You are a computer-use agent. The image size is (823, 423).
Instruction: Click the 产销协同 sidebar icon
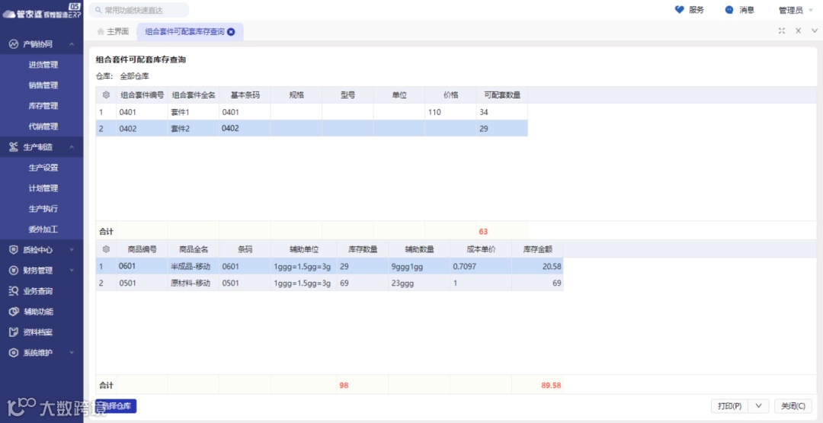click(x=14, y=44)
